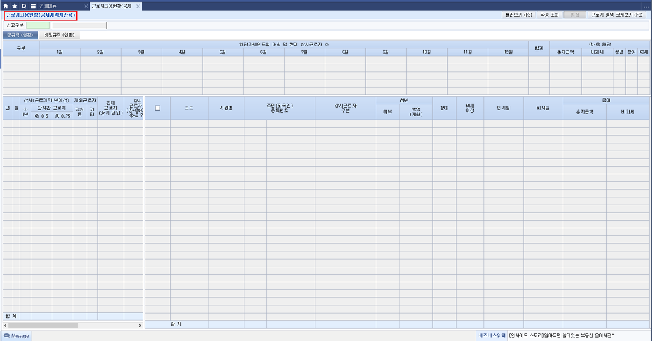Image resolution: width=652 pixels, height=341 pixels.
Task: Switch to 비정규직 (현황) tab
Action: click(x=59, y=35)
